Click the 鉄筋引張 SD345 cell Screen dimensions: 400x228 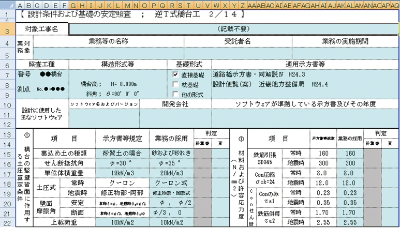coord(264,158)
